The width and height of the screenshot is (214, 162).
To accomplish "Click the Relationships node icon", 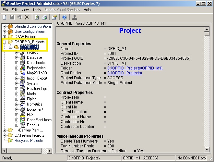I will 23,89.
